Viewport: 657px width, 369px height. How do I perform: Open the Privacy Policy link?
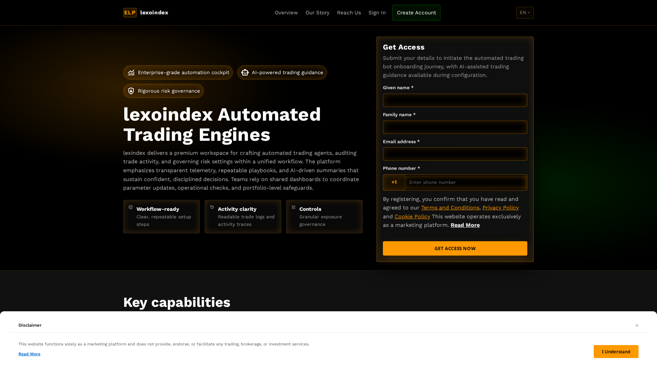point(501,208)
